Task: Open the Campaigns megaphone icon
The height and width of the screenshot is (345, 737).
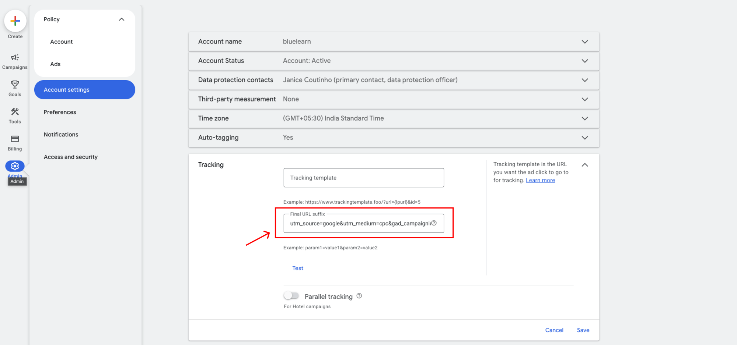Action: point(15,57)
